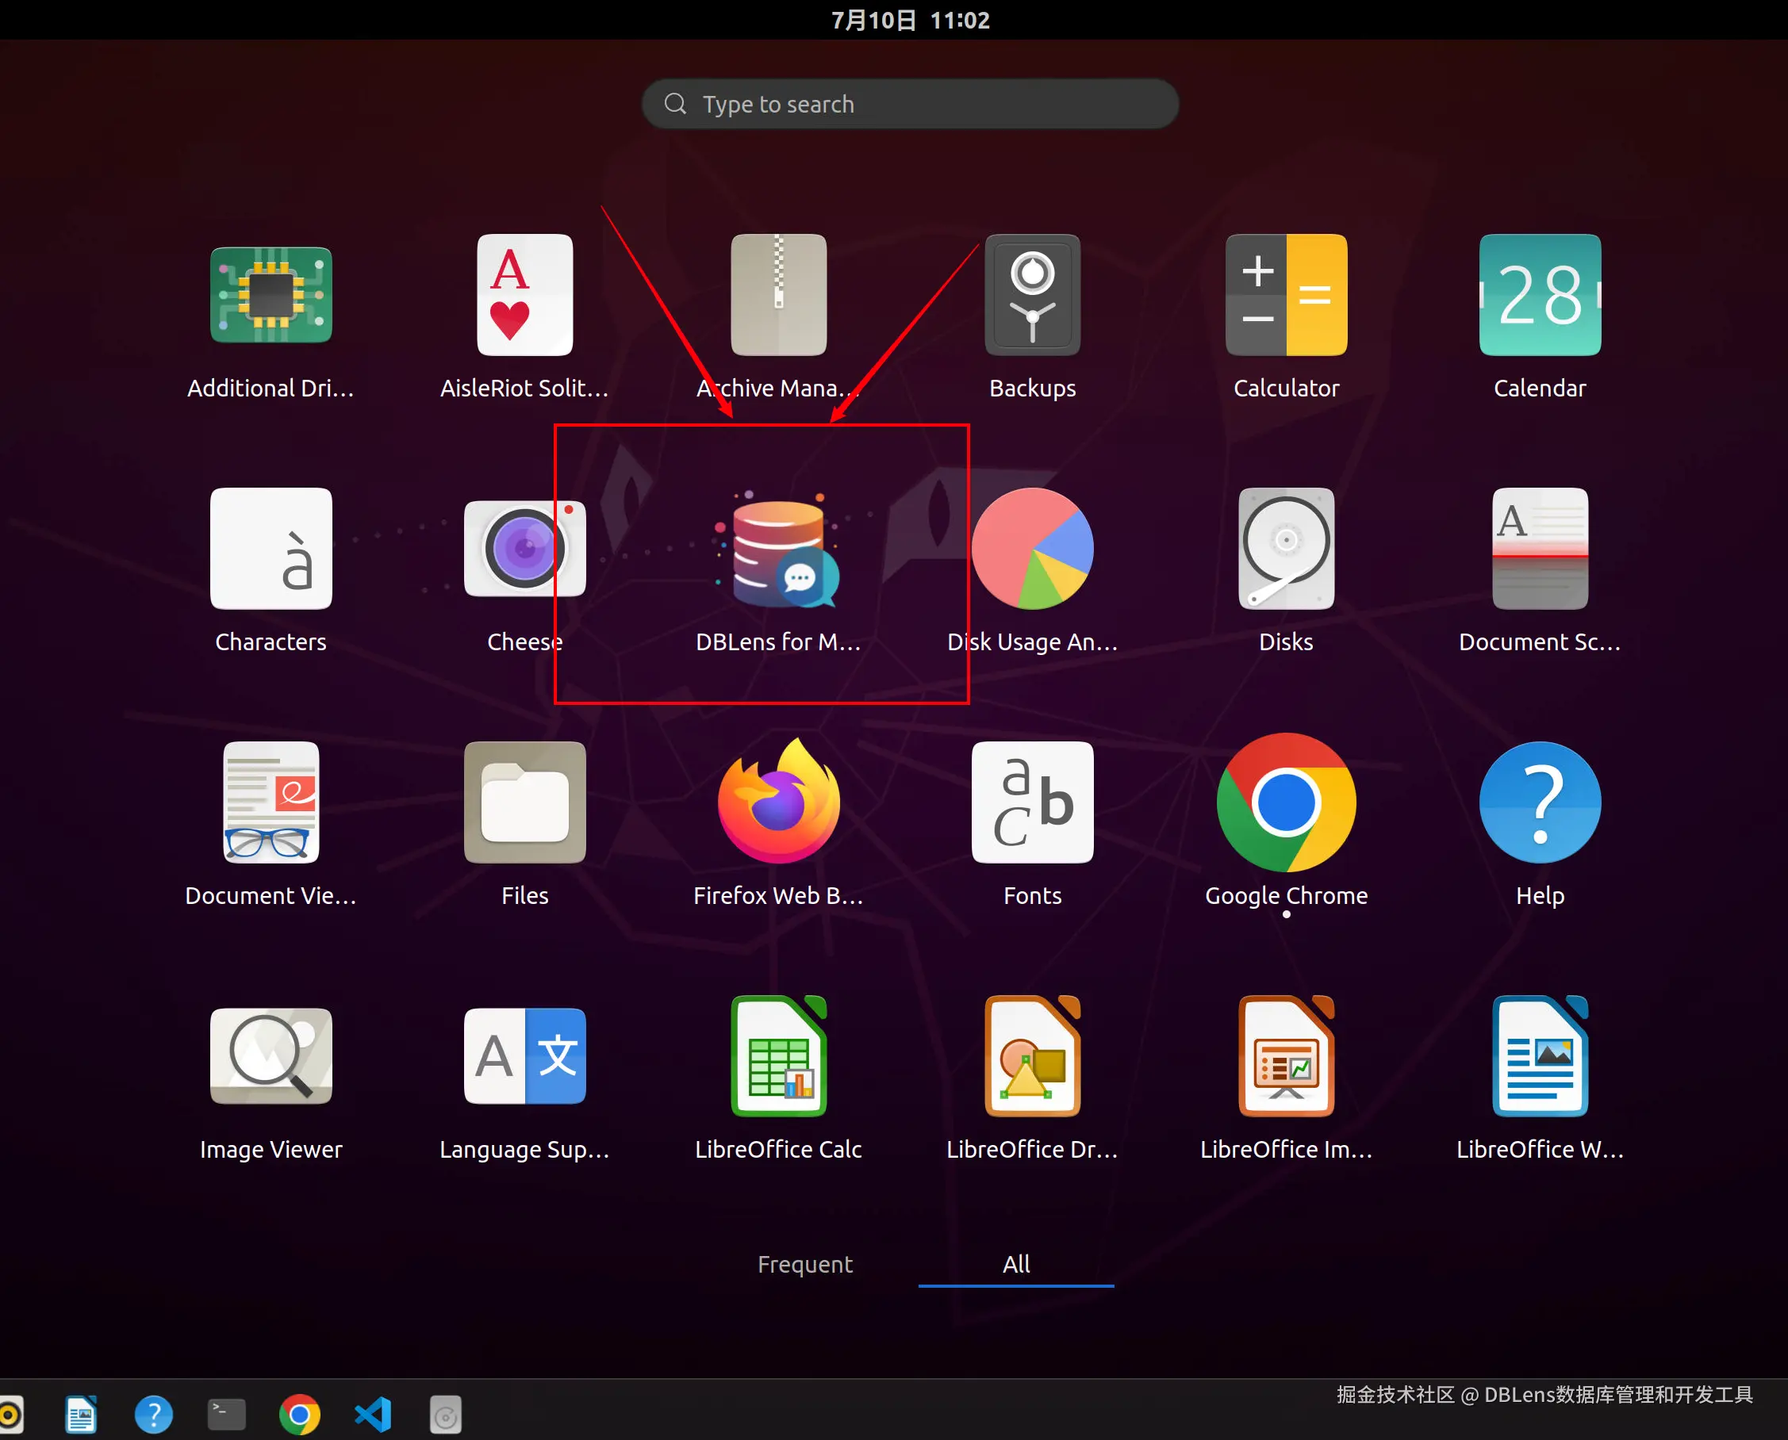Open Language Support settings

click(524, 1057)
